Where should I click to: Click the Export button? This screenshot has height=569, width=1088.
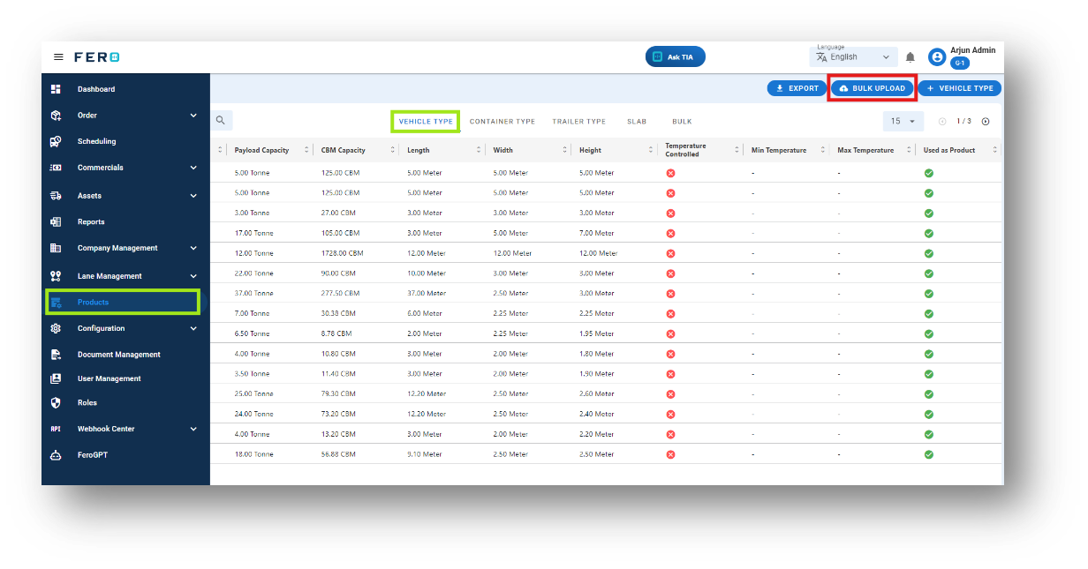[797, 88]
